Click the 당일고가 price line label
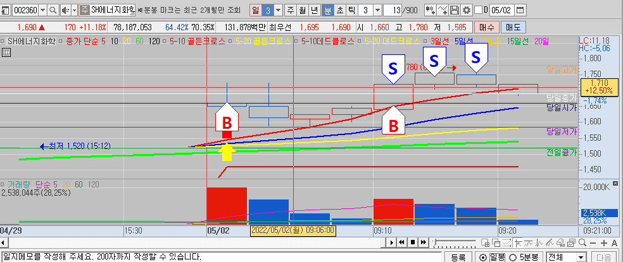623x262 pixels. pos(561,69)
